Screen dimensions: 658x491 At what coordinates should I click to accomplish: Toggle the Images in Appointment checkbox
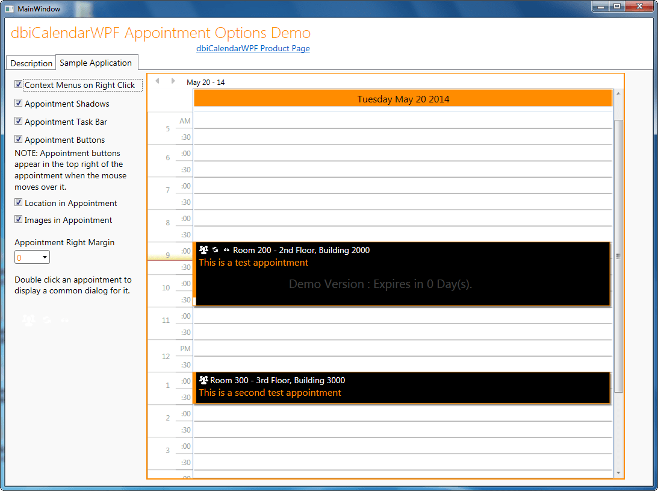(19, 220)
